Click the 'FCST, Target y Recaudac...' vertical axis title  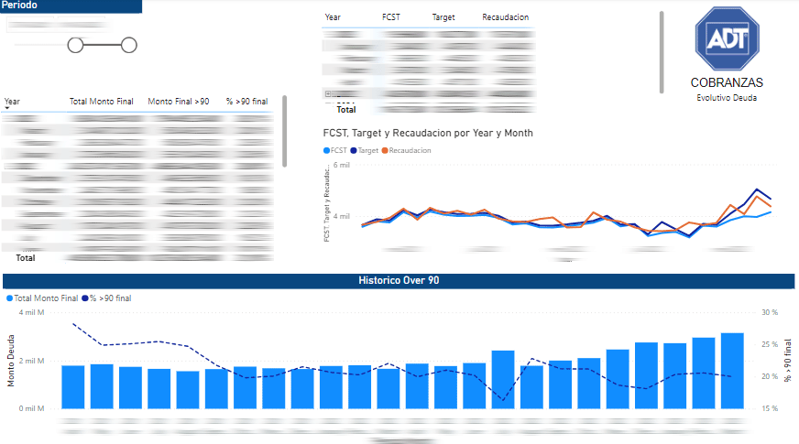pos(326,203)
